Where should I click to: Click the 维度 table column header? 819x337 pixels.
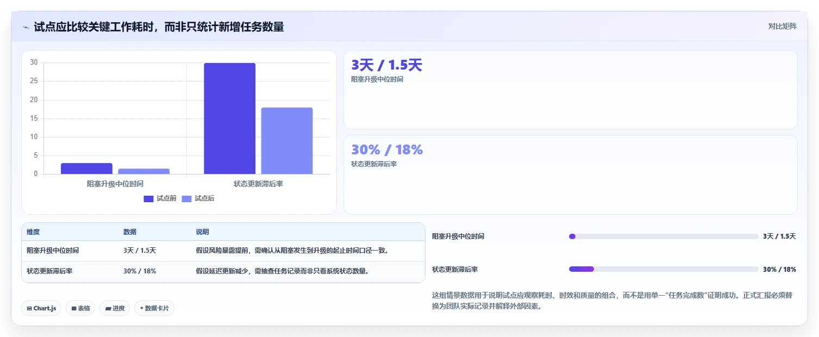point(33,232)
